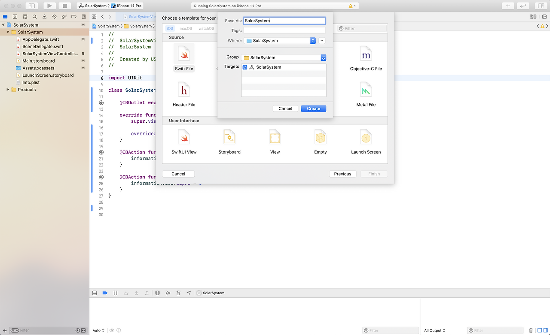
Task: Click the template Filter search field
Action: (362, 29)
